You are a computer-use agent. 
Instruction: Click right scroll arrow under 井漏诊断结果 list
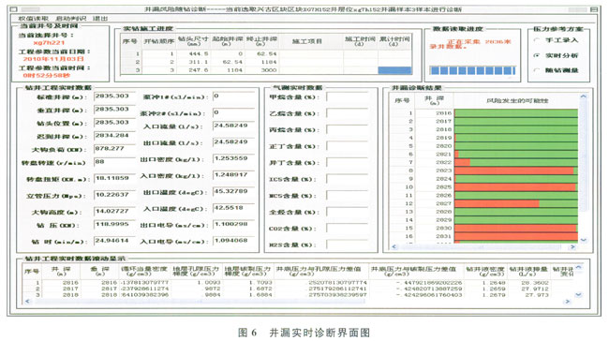pos(572,246)
